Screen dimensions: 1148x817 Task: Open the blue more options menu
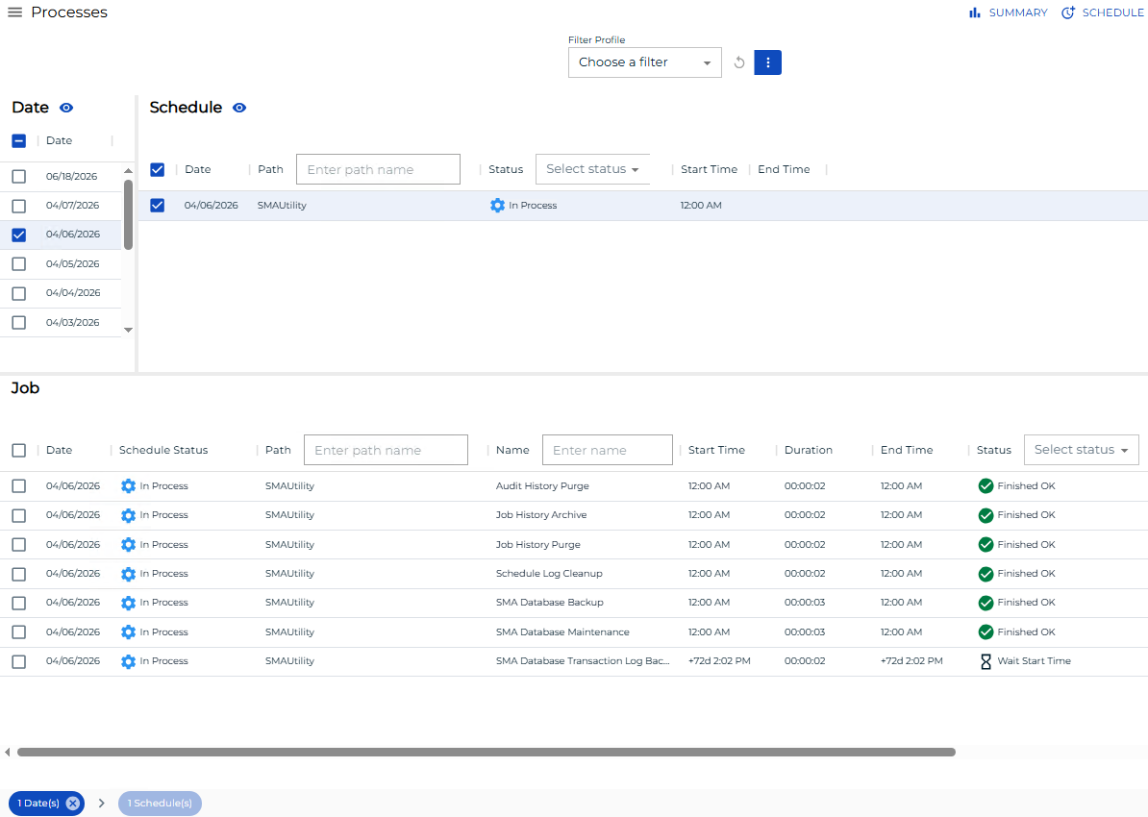(768, 62)
